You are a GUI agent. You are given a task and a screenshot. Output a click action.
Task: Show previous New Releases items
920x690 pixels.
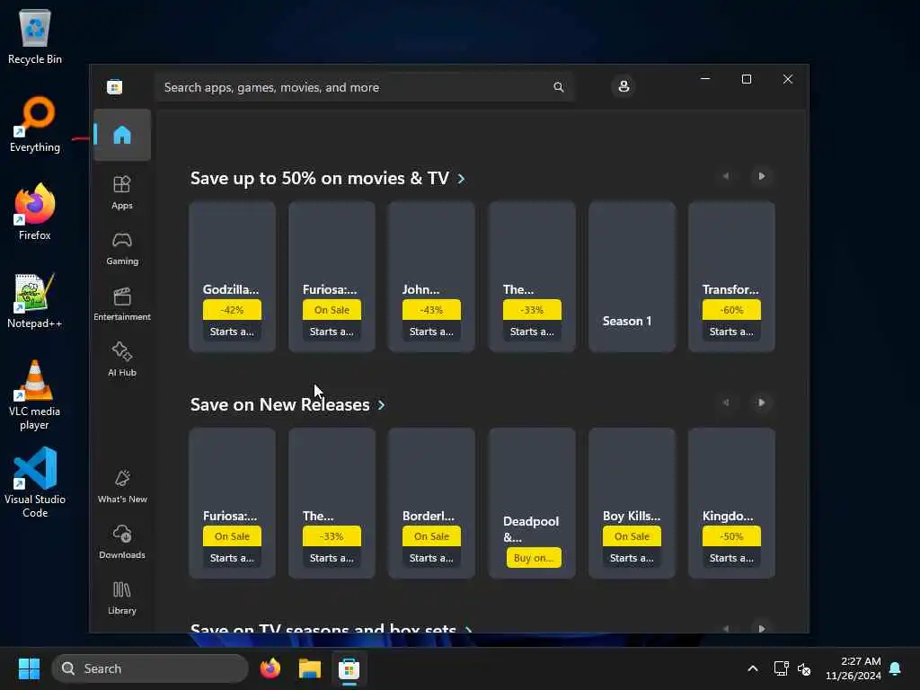coord(726,402)
